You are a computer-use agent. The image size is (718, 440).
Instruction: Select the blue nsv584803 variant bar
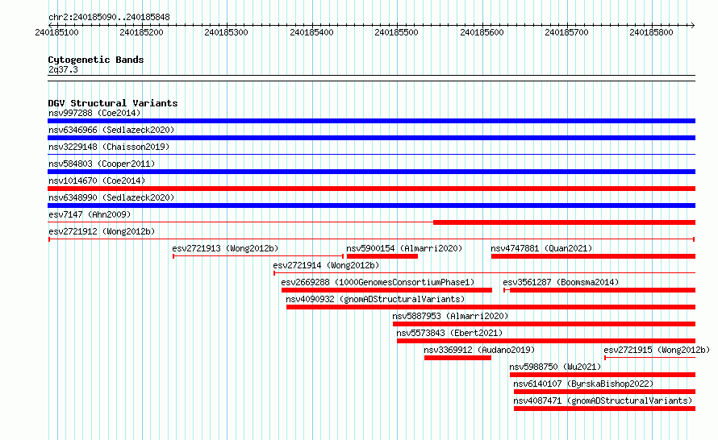coord(371,172)
